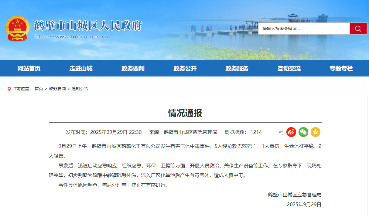The width and height of the screenshot is (369, 217).
Task: Select 政务要闻 in the main navigation bar
Action: coord(133,69)
